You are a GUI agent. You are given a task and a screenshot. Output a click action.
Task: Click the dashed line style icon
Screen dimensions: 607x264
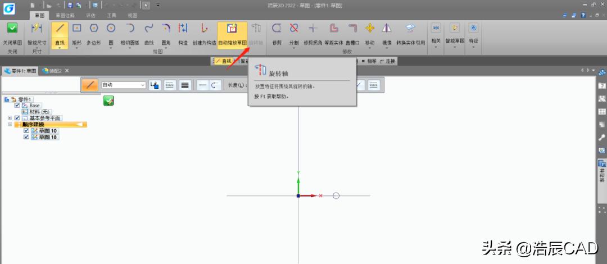click(170, 85)
